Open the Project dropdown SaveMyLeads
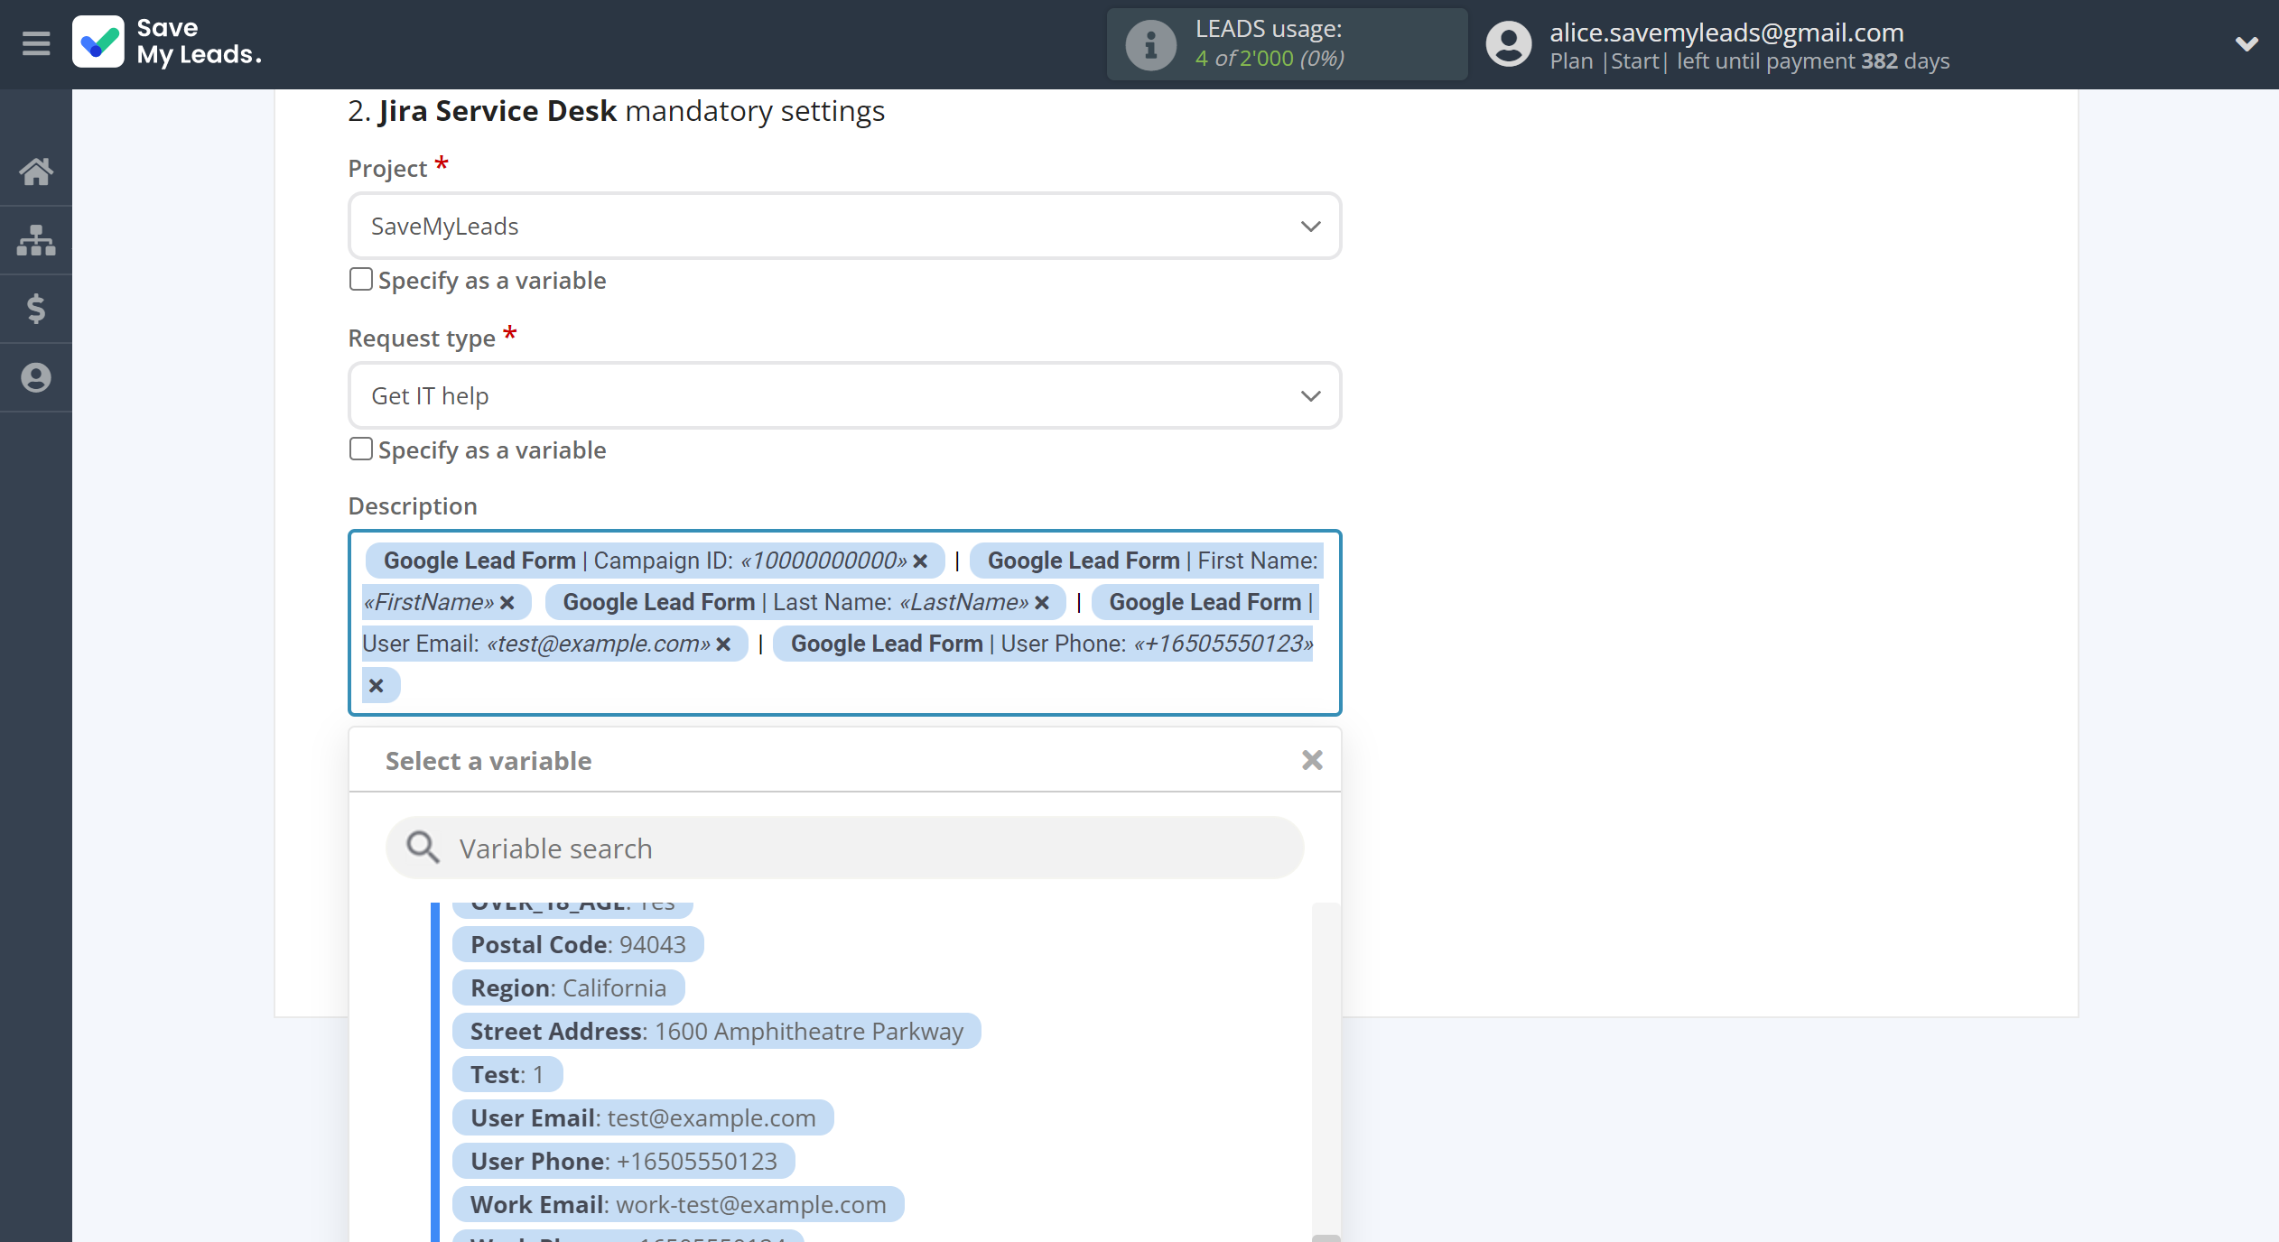Viewport: 2279px width, 1242px height. 844,226
